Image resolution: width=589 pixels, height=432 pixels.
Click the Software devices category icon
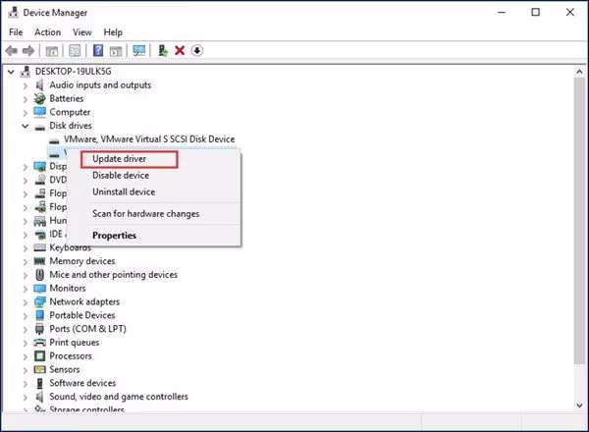(x=40, y=383)
